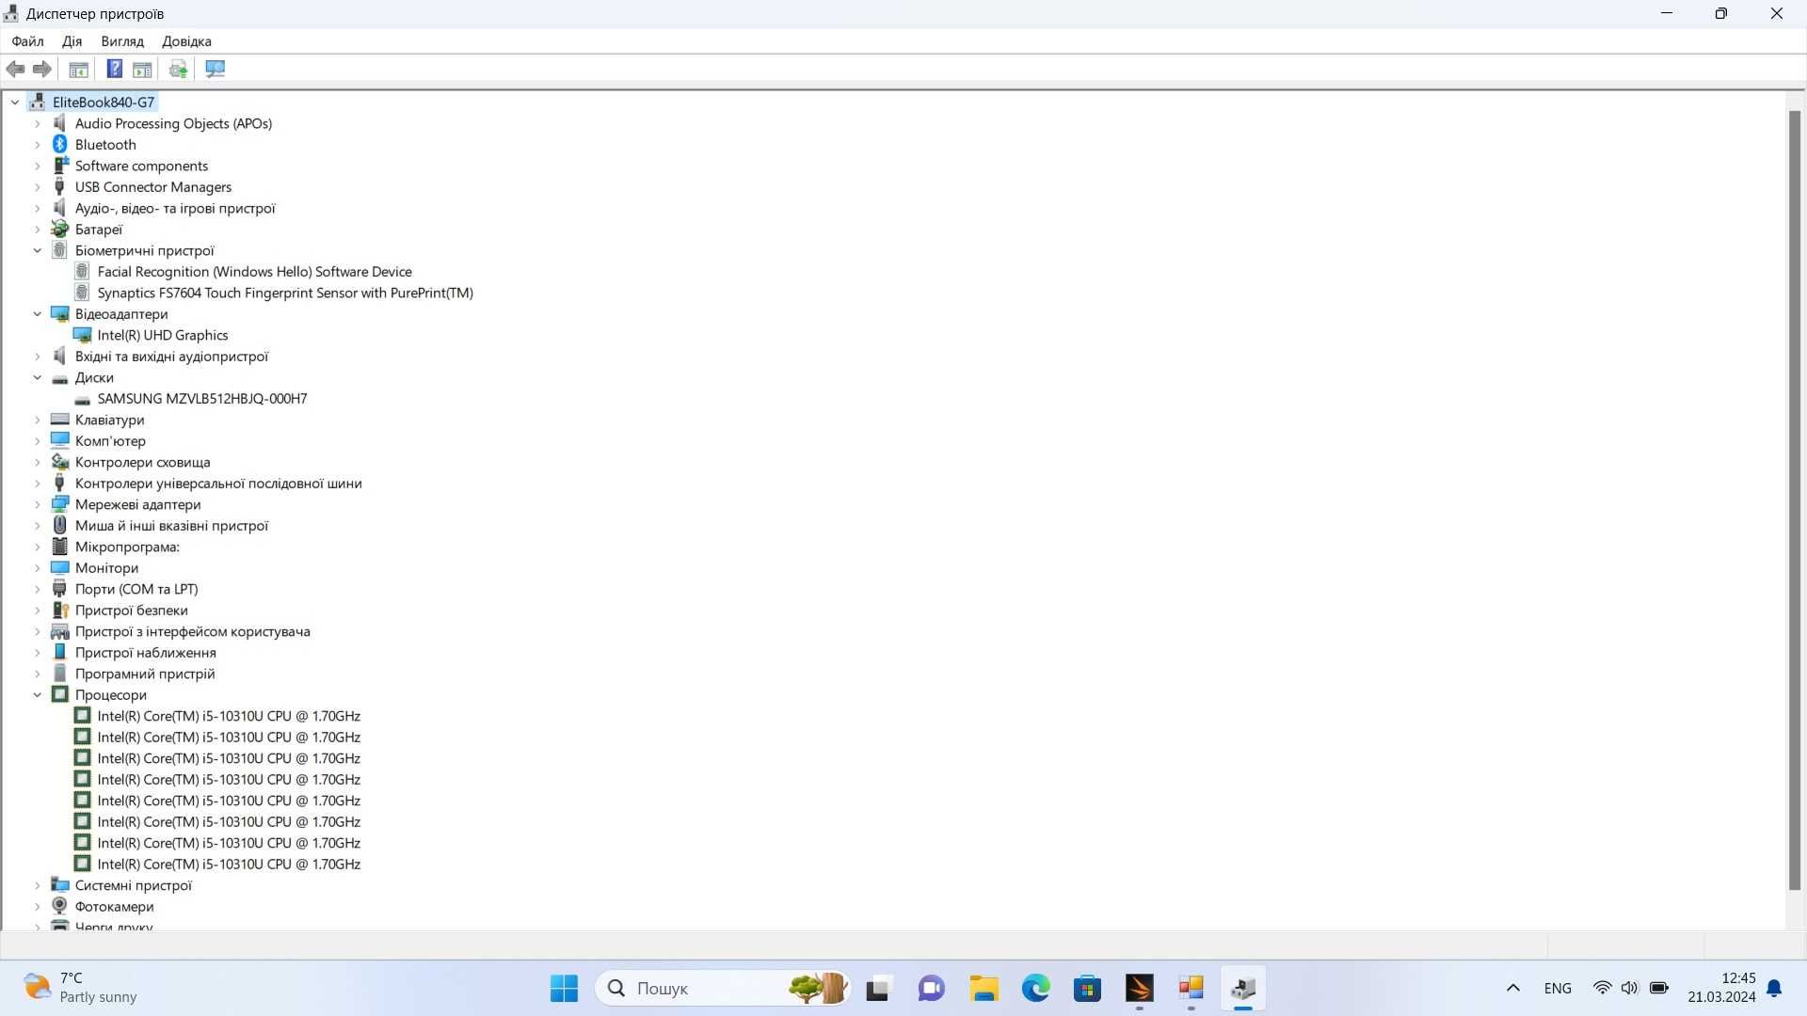Image resolution: width=1807 pixels, height=1016 pixels.
Task: Click the Фотокамери camera icon
Action: [x=59, y=906]
